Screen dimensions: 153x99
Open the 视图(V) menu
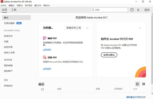point(20,5)
